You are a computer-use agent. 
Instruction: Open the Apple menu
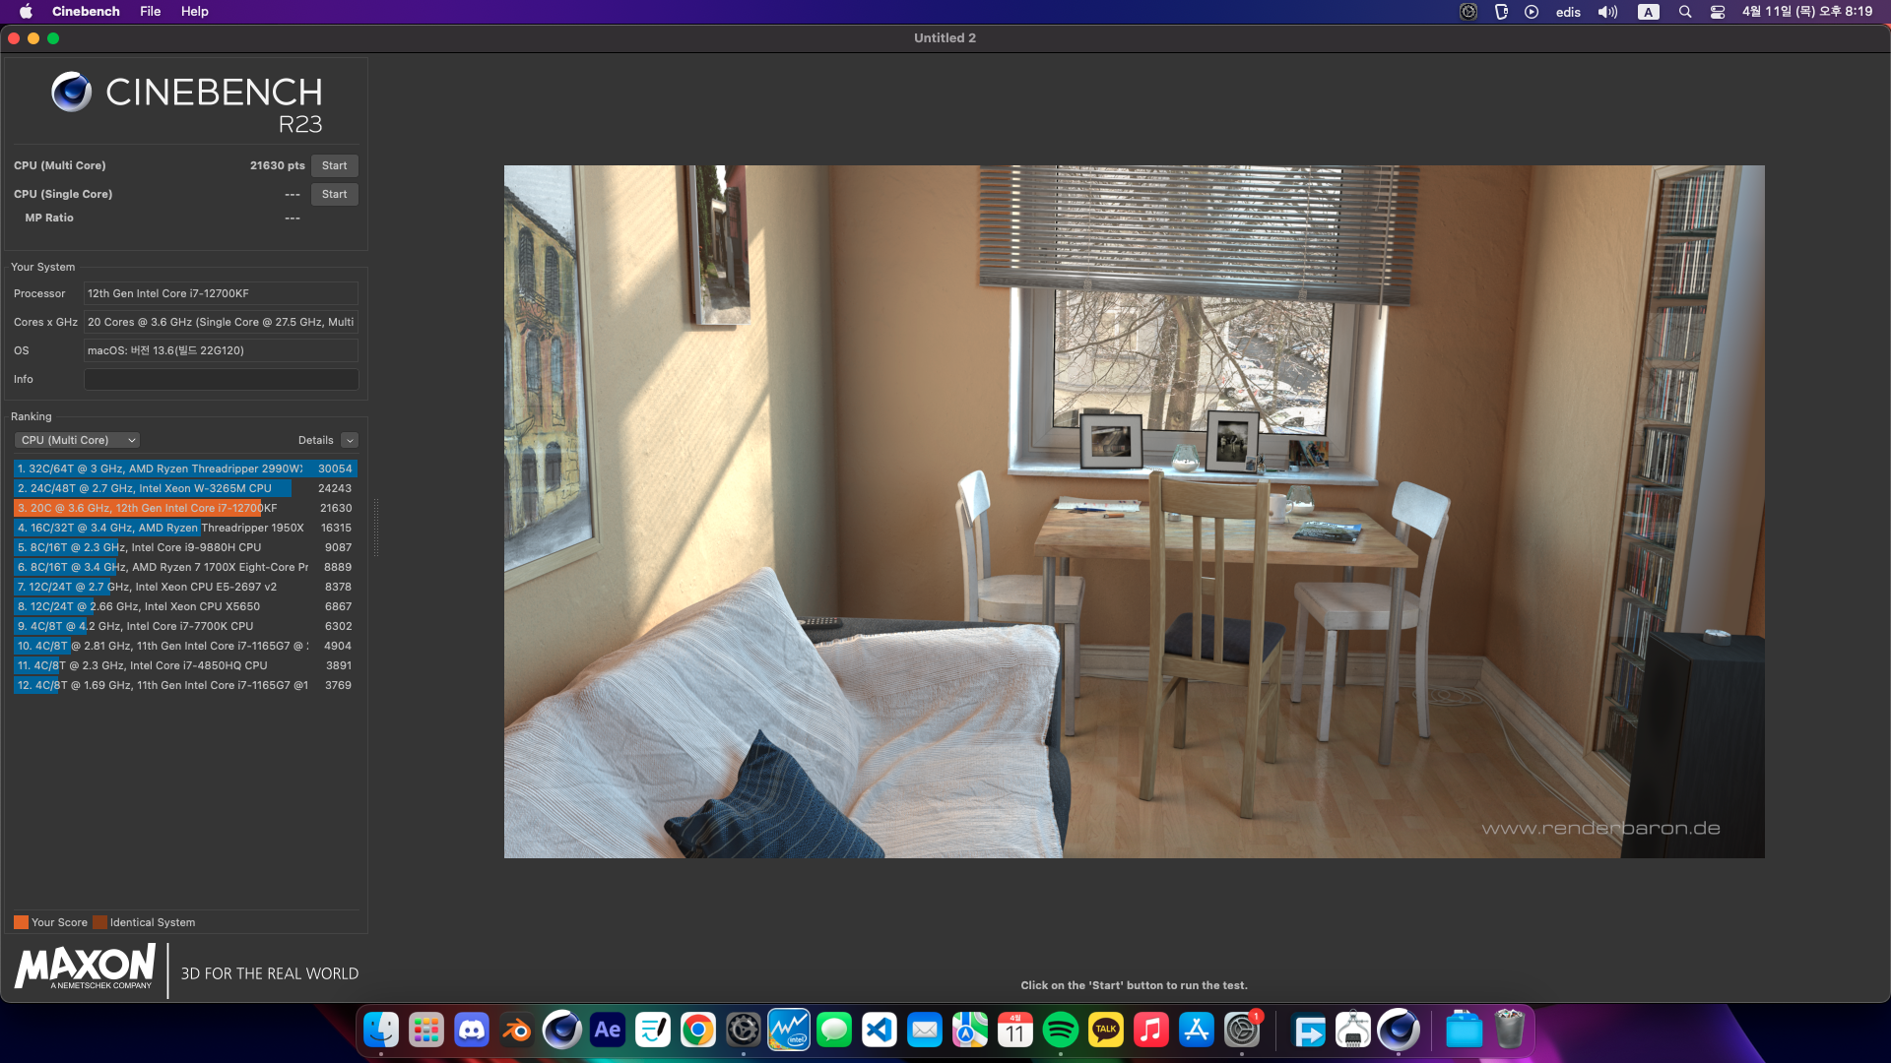(26, 12)
